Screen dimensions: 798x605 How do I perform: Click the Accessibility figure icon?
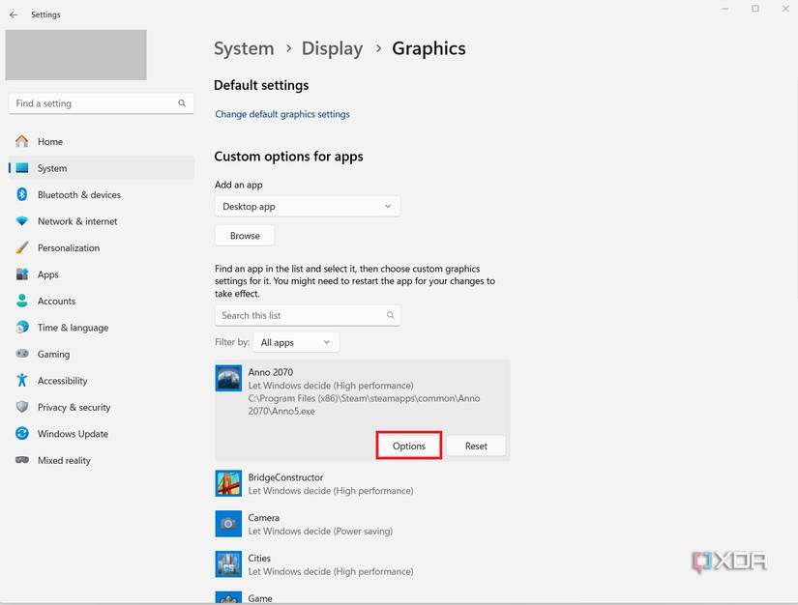pos(22,380)
